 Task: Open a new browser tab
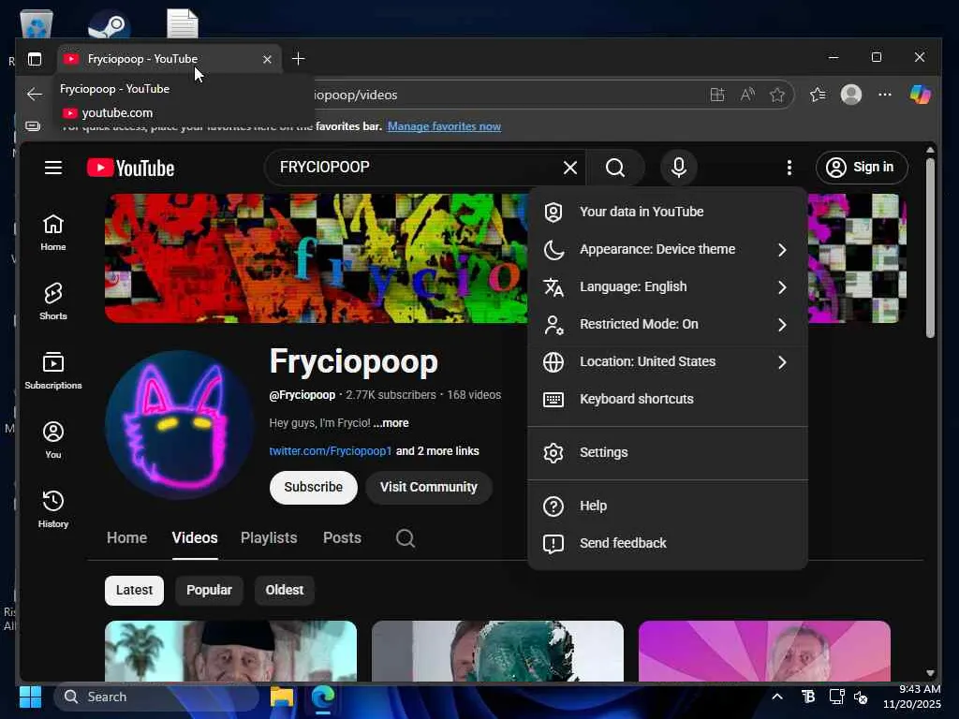pos(298,59)
